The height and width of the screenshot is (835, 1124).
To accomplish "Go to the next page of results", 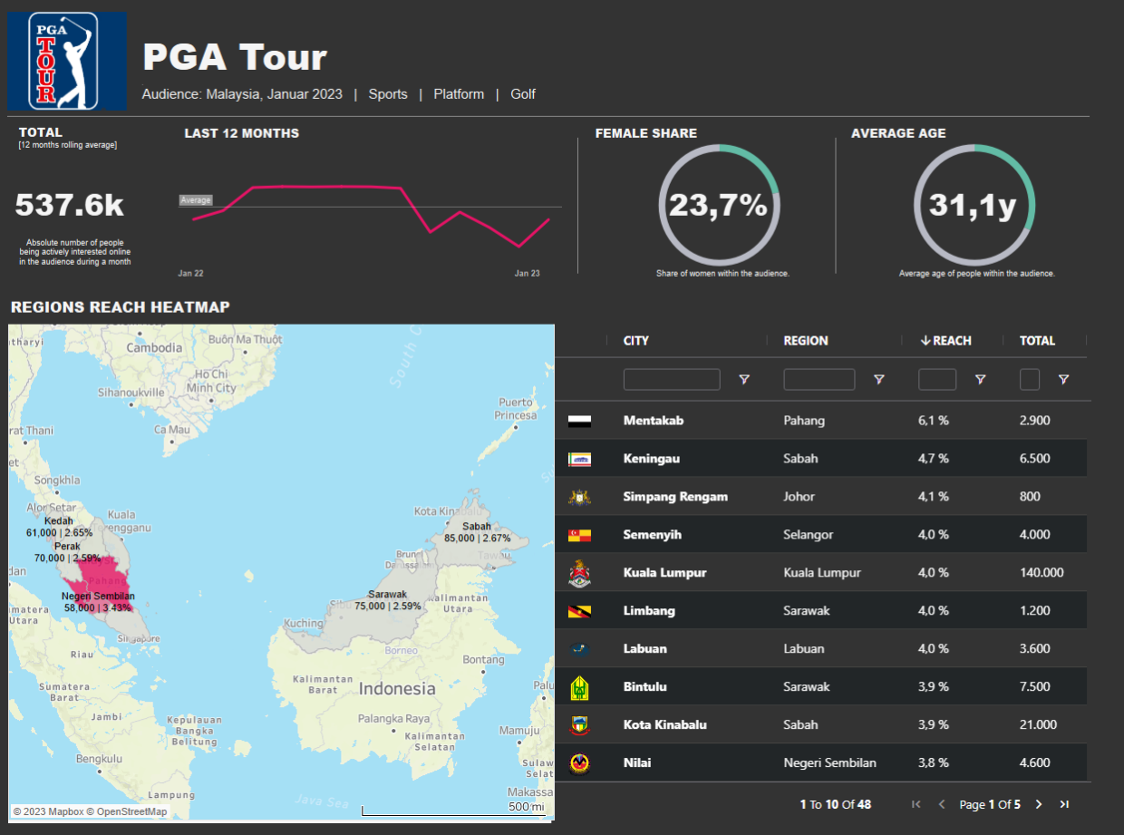I will tap(1039, 804).
